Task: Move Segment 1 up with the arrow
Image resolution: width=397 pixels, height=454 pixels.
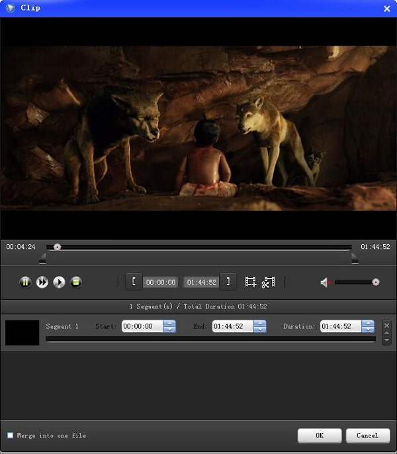Action: point(386,334)
